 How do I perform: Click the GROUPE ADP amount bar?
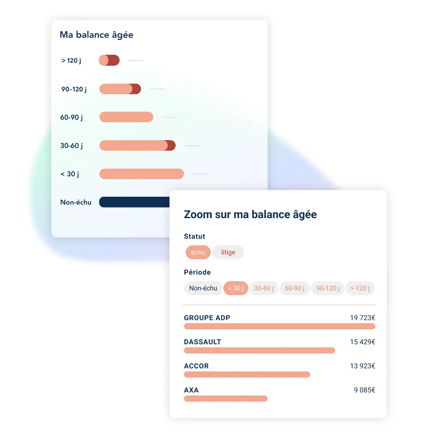point(279,326)
